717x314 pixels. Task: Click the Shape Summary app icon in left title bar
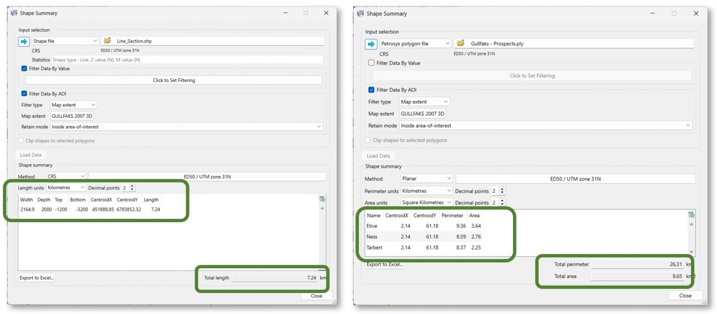14,13
